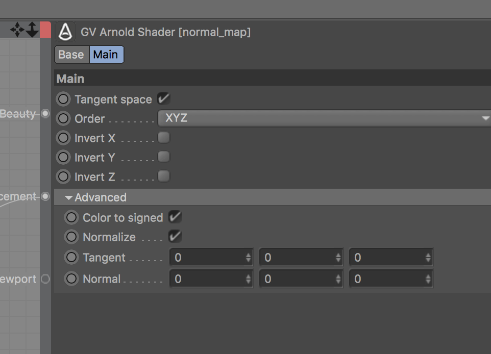Image resolution: width=491 pixels, height=354 pixels.
Task: Open the Order XYZ dropdown
Action: [322, 118]
